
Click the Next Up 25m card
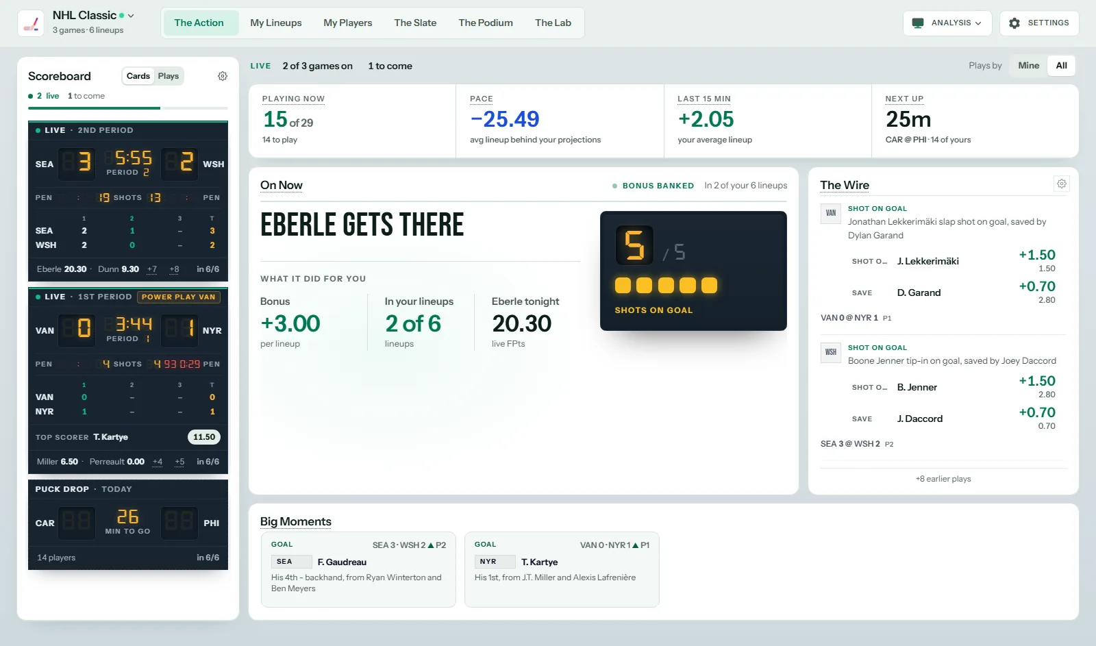(975, 121)
